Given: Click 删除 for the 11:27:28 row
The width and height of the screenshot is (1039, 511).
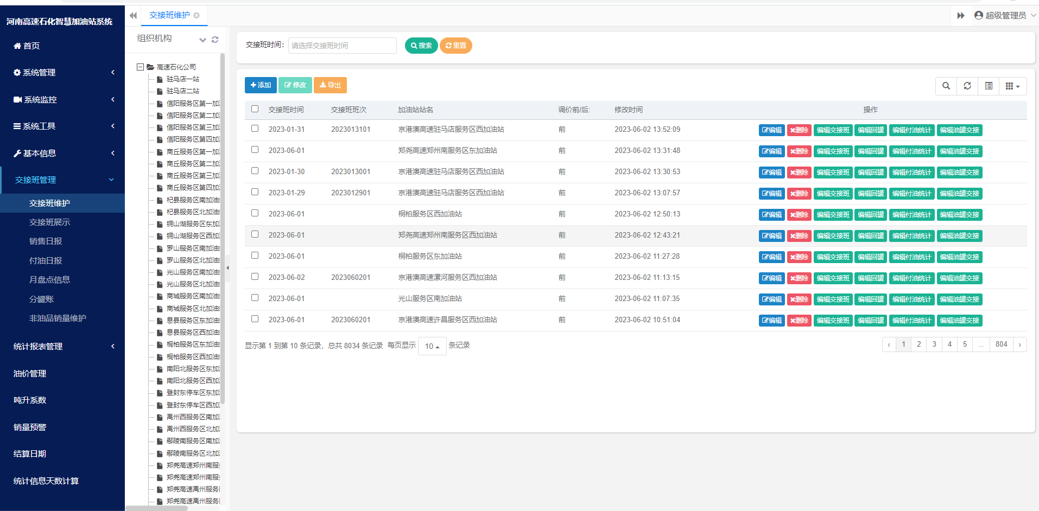Looking at the screenshot, I should point(799,257).
